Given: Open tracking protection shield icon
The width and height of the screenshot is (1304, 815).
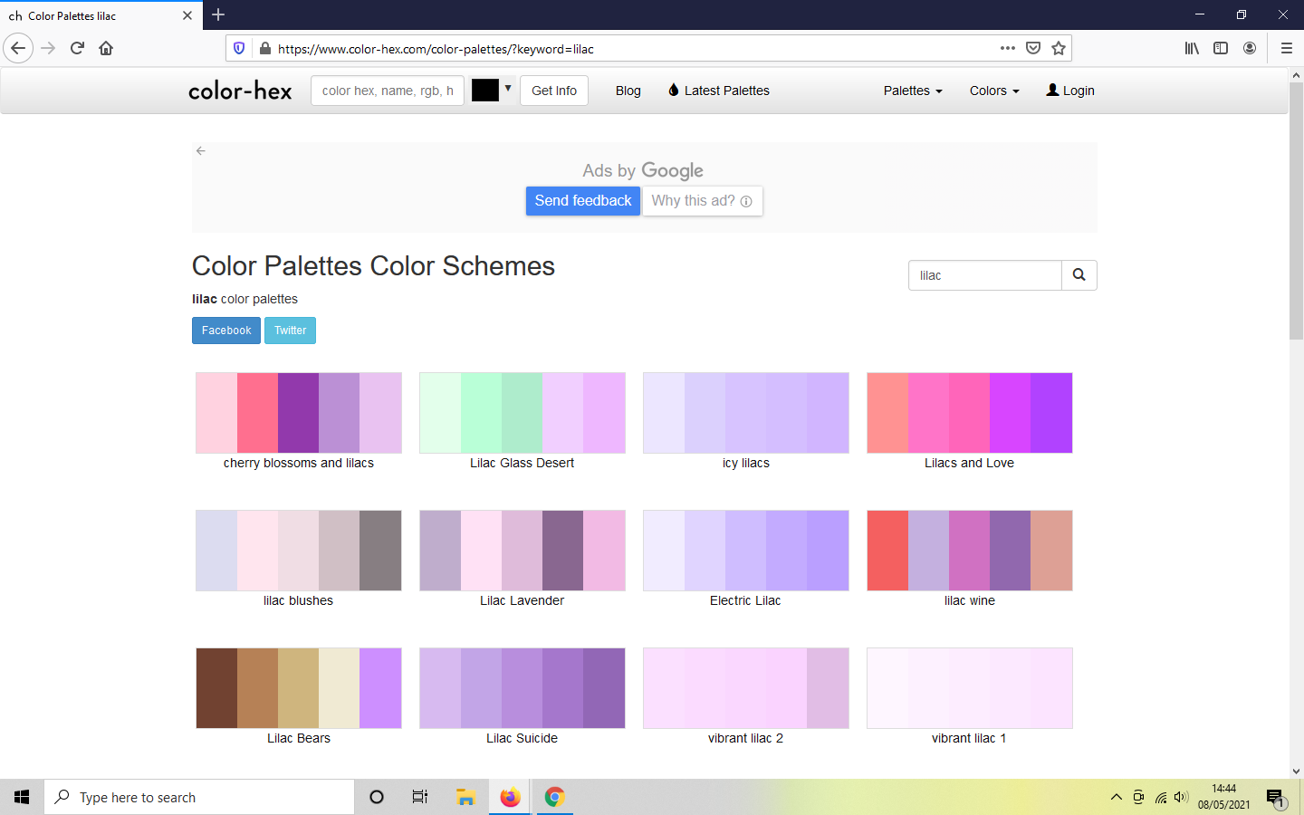Looking at the screenshot, I should tap(239, 48).
